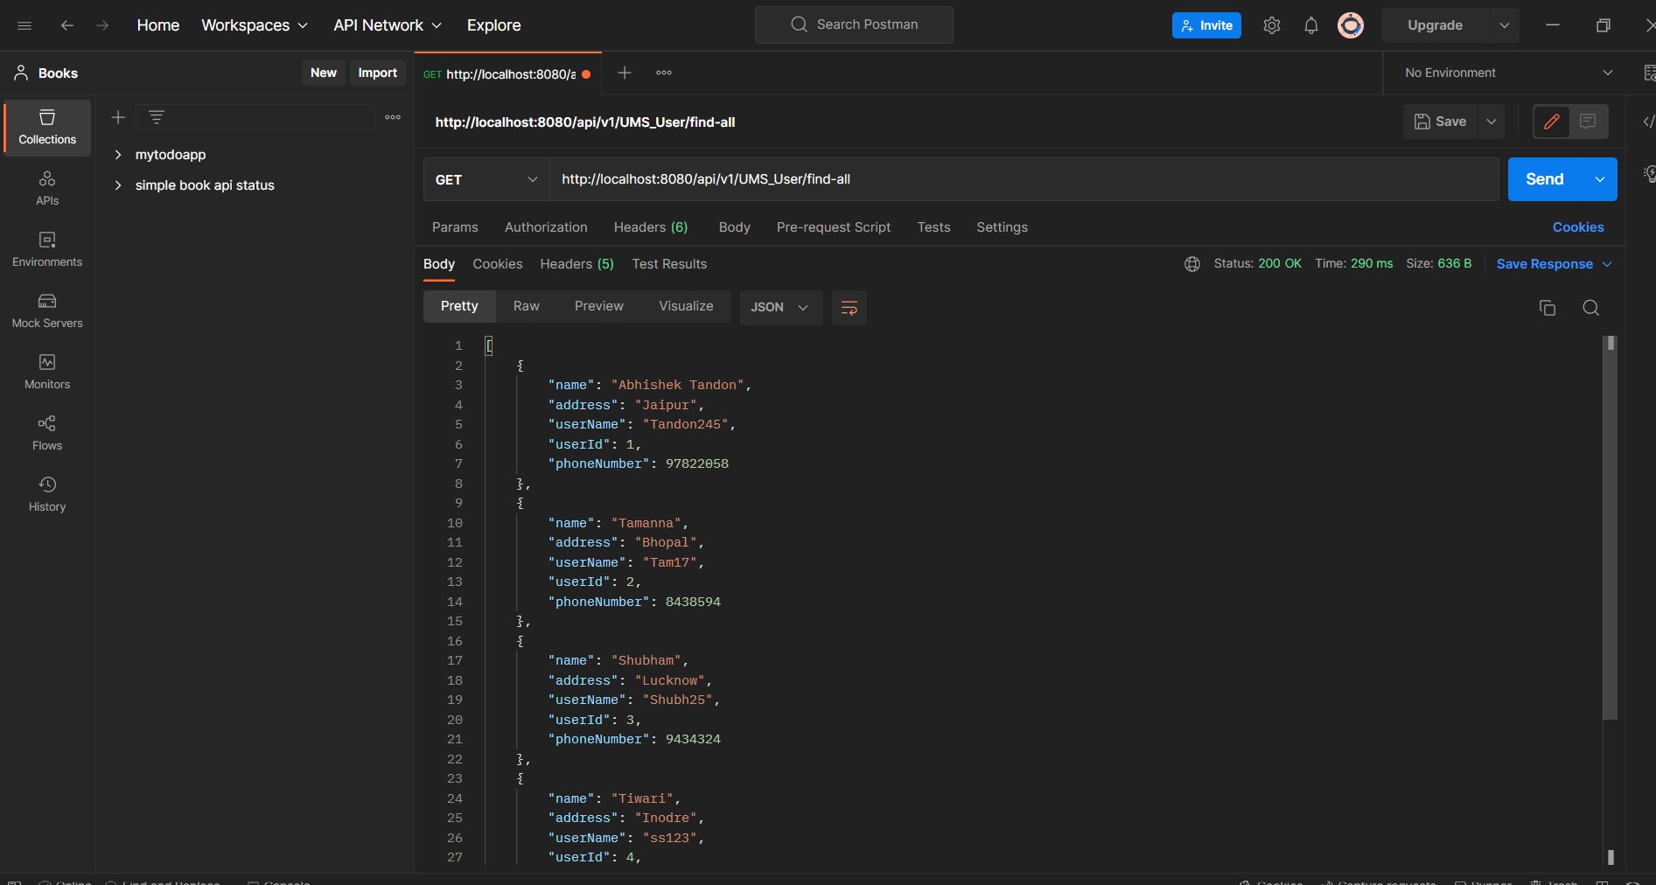The height and width of the screenshot is (885, 1656).
Task: Copy the response body
Action: 1548,308
